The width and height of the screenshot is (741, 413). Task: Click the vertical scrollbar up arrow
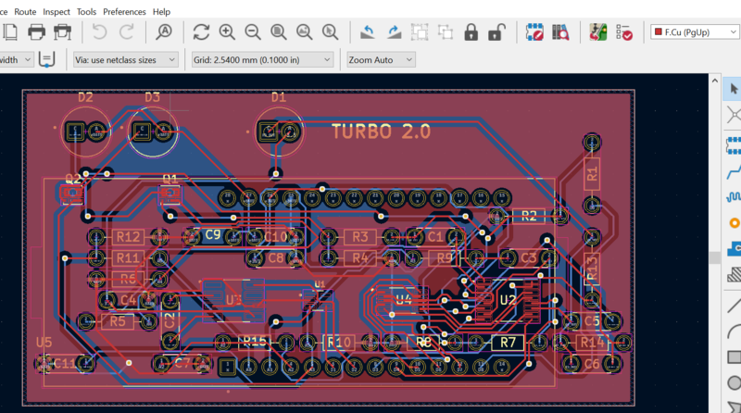click(714, 81)
